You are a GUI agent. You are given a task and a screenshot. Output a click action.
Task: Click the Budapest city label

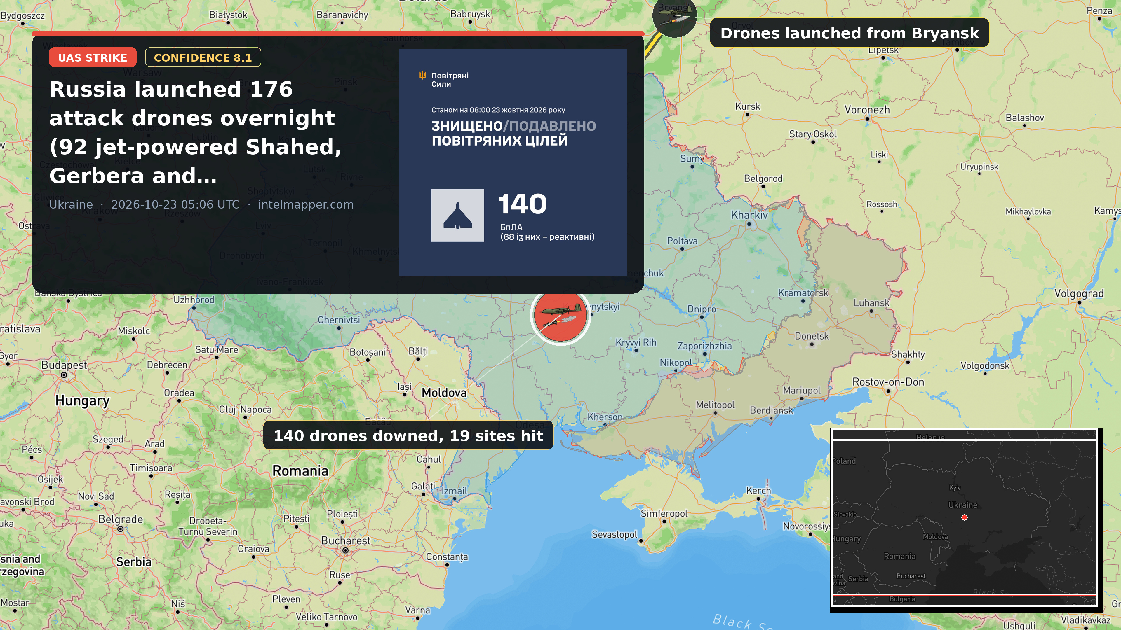point(64,365)
